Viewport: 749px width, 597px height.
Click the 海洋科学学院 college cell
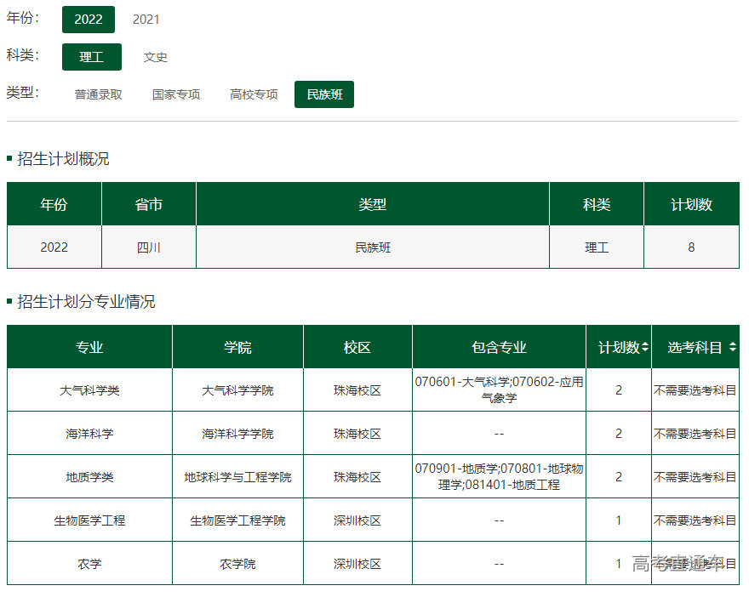coord(237,434)
